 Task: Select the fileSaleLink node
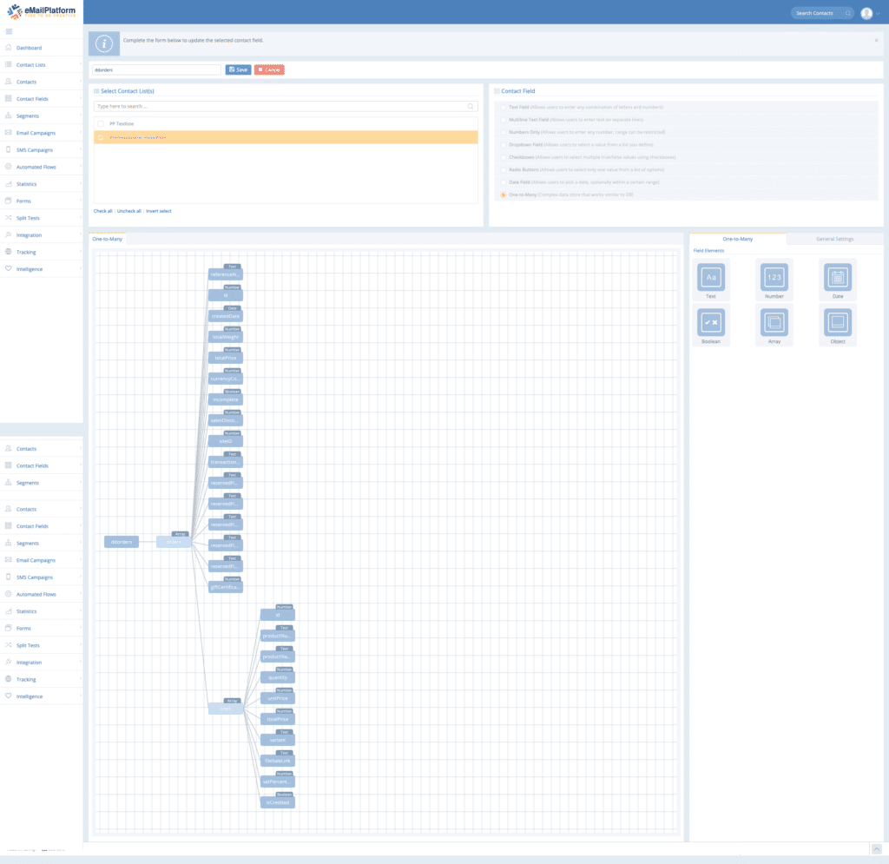pos(278,761)
